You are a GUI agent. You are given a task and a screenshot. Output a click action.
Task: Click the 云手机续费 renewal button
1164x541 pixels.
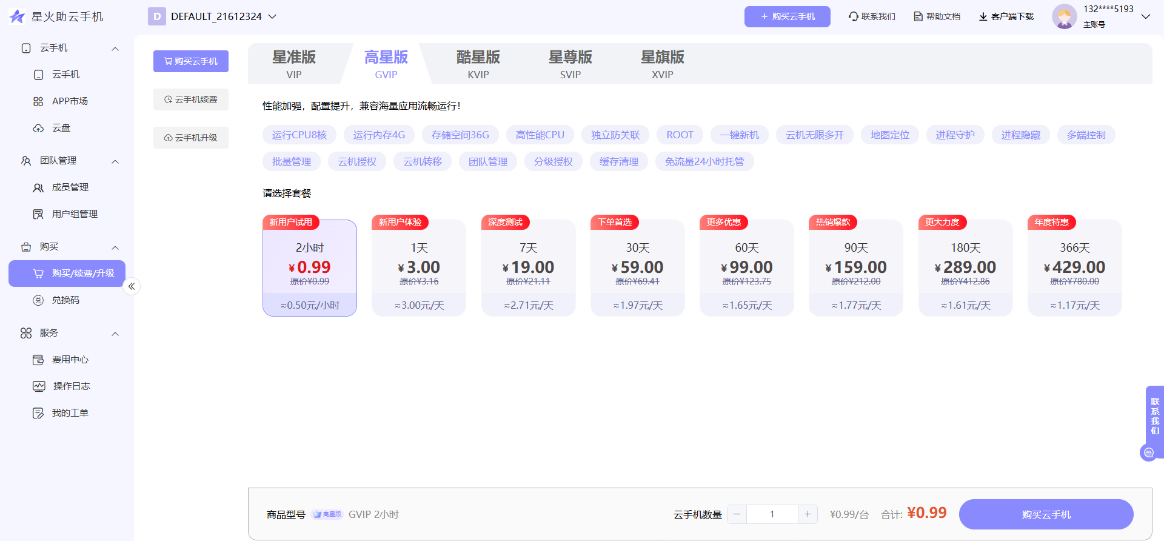click(191, 99)
